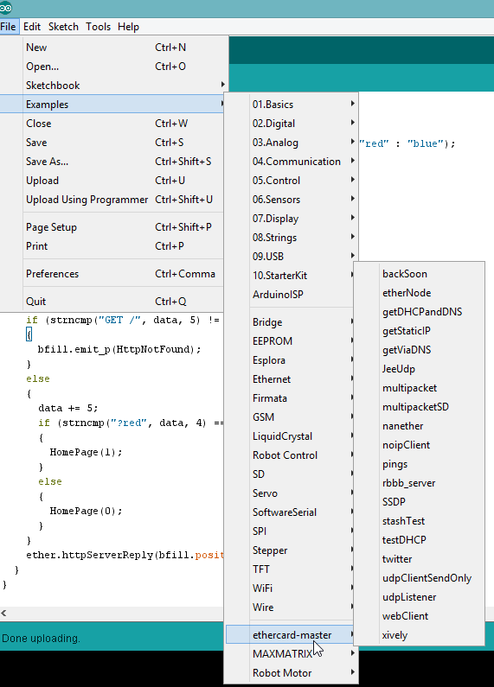This screenshot has width=494, height=687.
Task: Open the Sketch menu
Action: [x=63, y=27]
